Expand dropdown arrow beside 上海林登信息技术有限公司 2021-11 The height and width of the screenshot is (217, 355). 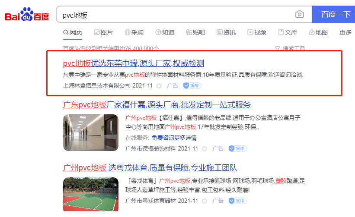pyautogui.click(x=159, y=86)
